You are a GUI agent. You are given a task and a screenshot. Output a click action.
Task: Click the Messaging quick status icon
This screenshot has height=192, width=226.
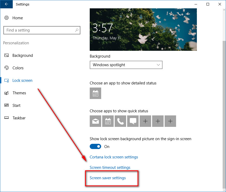click(x=133, y=121)
